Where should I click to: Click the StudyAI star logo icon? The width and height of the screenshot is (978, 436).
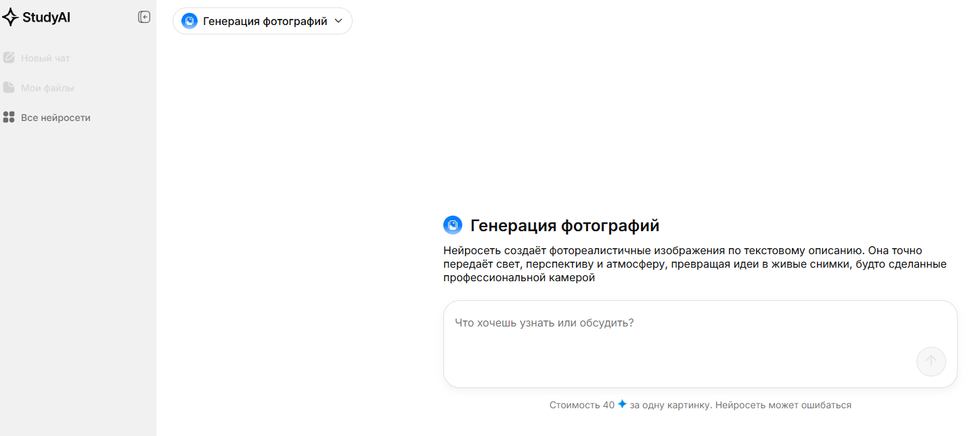coord(10,18)
